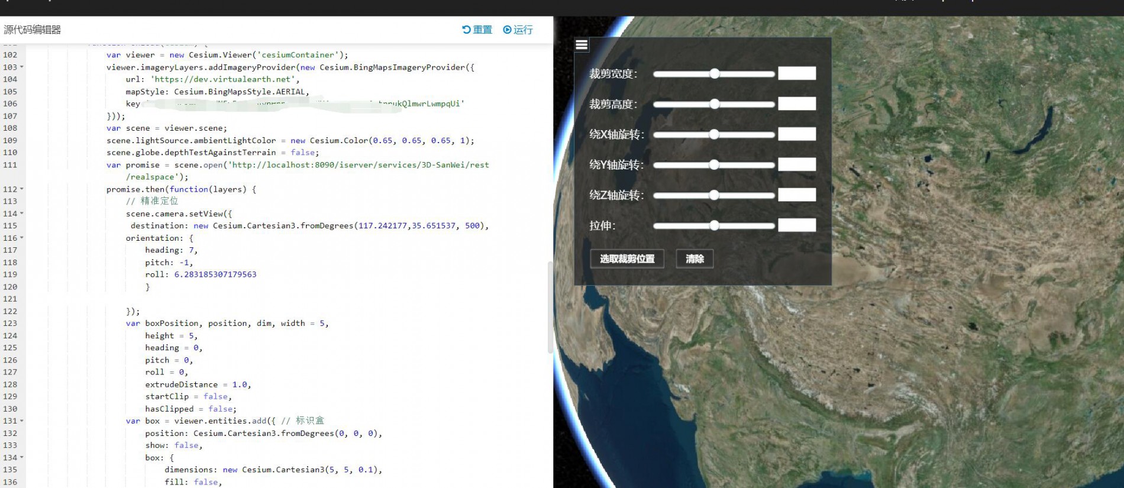The image size is (1124, 488).
Task: Click the 绕X轴旋转 value input box
Action: click(797, 134)
